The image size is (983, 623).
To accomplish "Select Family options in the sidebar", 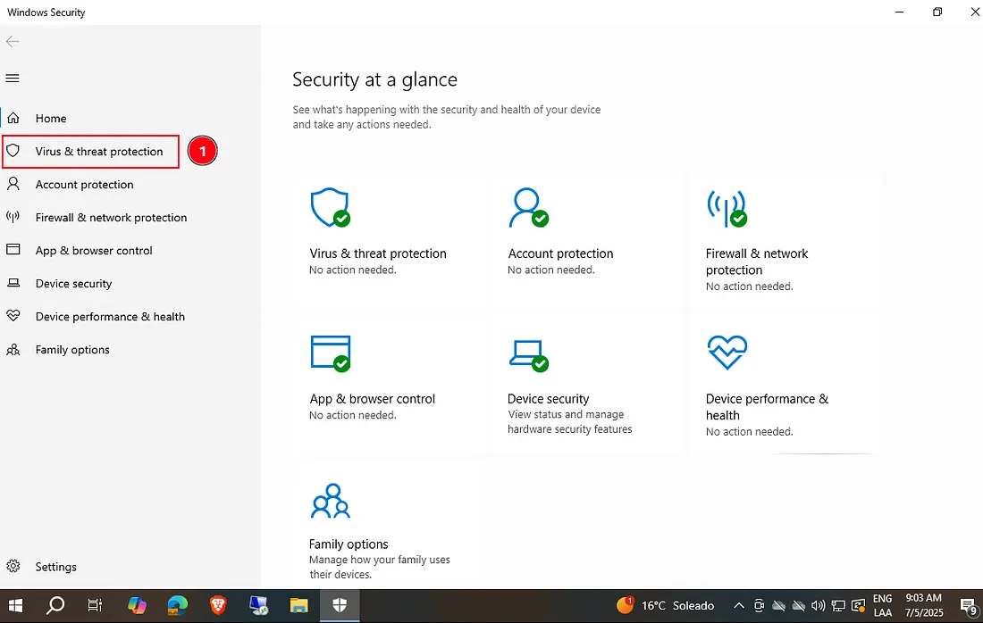I will 130,350.
